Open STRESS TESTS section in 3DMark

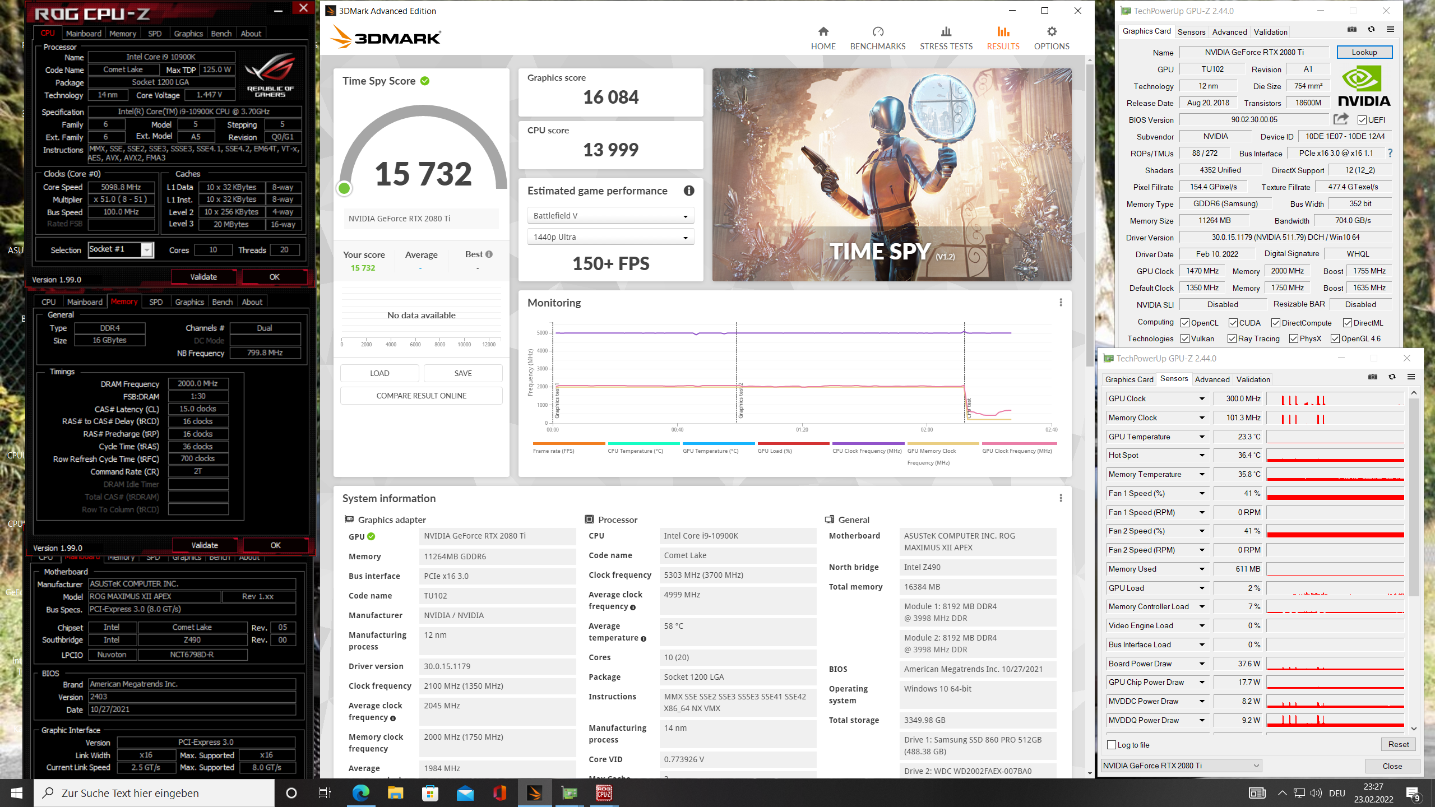coord(946,38)
